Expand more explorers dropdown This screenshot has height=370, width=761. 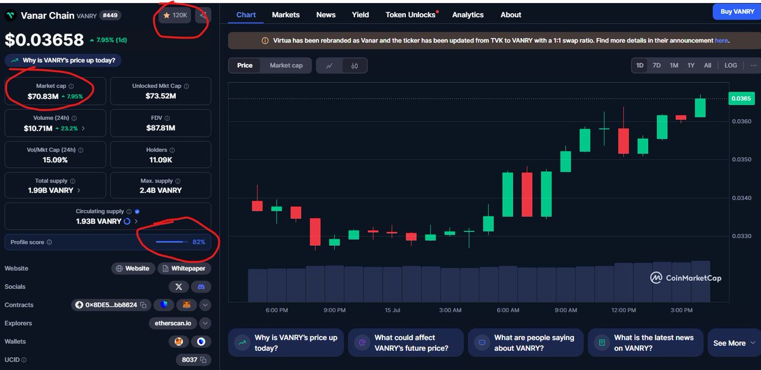(x=205, y=323)
